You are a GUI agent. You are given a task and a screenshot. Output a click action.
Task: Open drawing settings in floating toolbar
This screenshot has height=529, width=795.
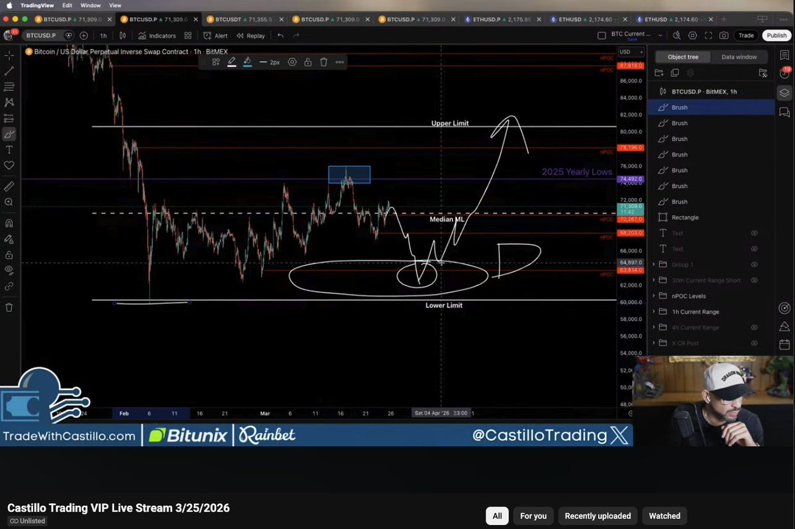292,62
